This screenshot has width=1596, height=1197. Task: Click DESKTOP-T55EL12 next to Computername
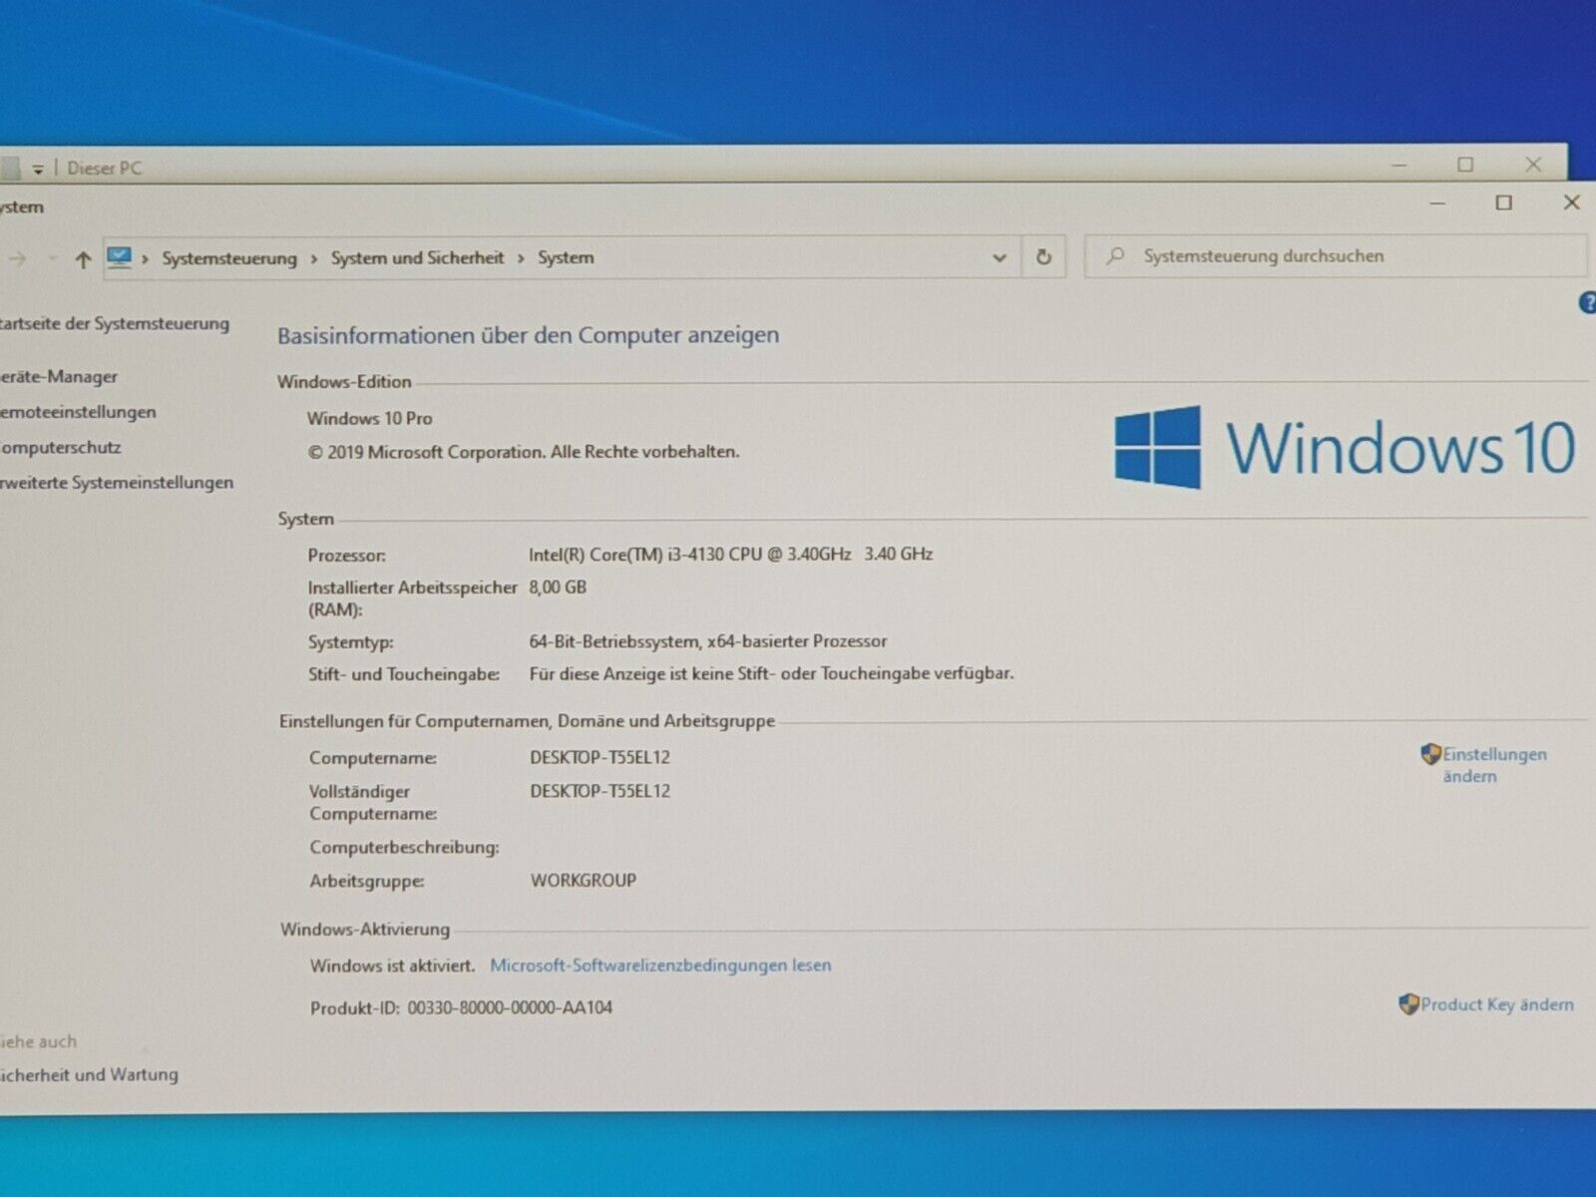tap(599, 757)
